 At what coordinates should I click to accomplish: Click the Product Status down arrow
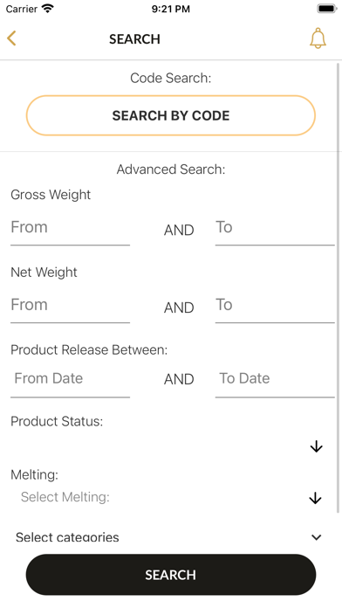[x=316, y=446]
